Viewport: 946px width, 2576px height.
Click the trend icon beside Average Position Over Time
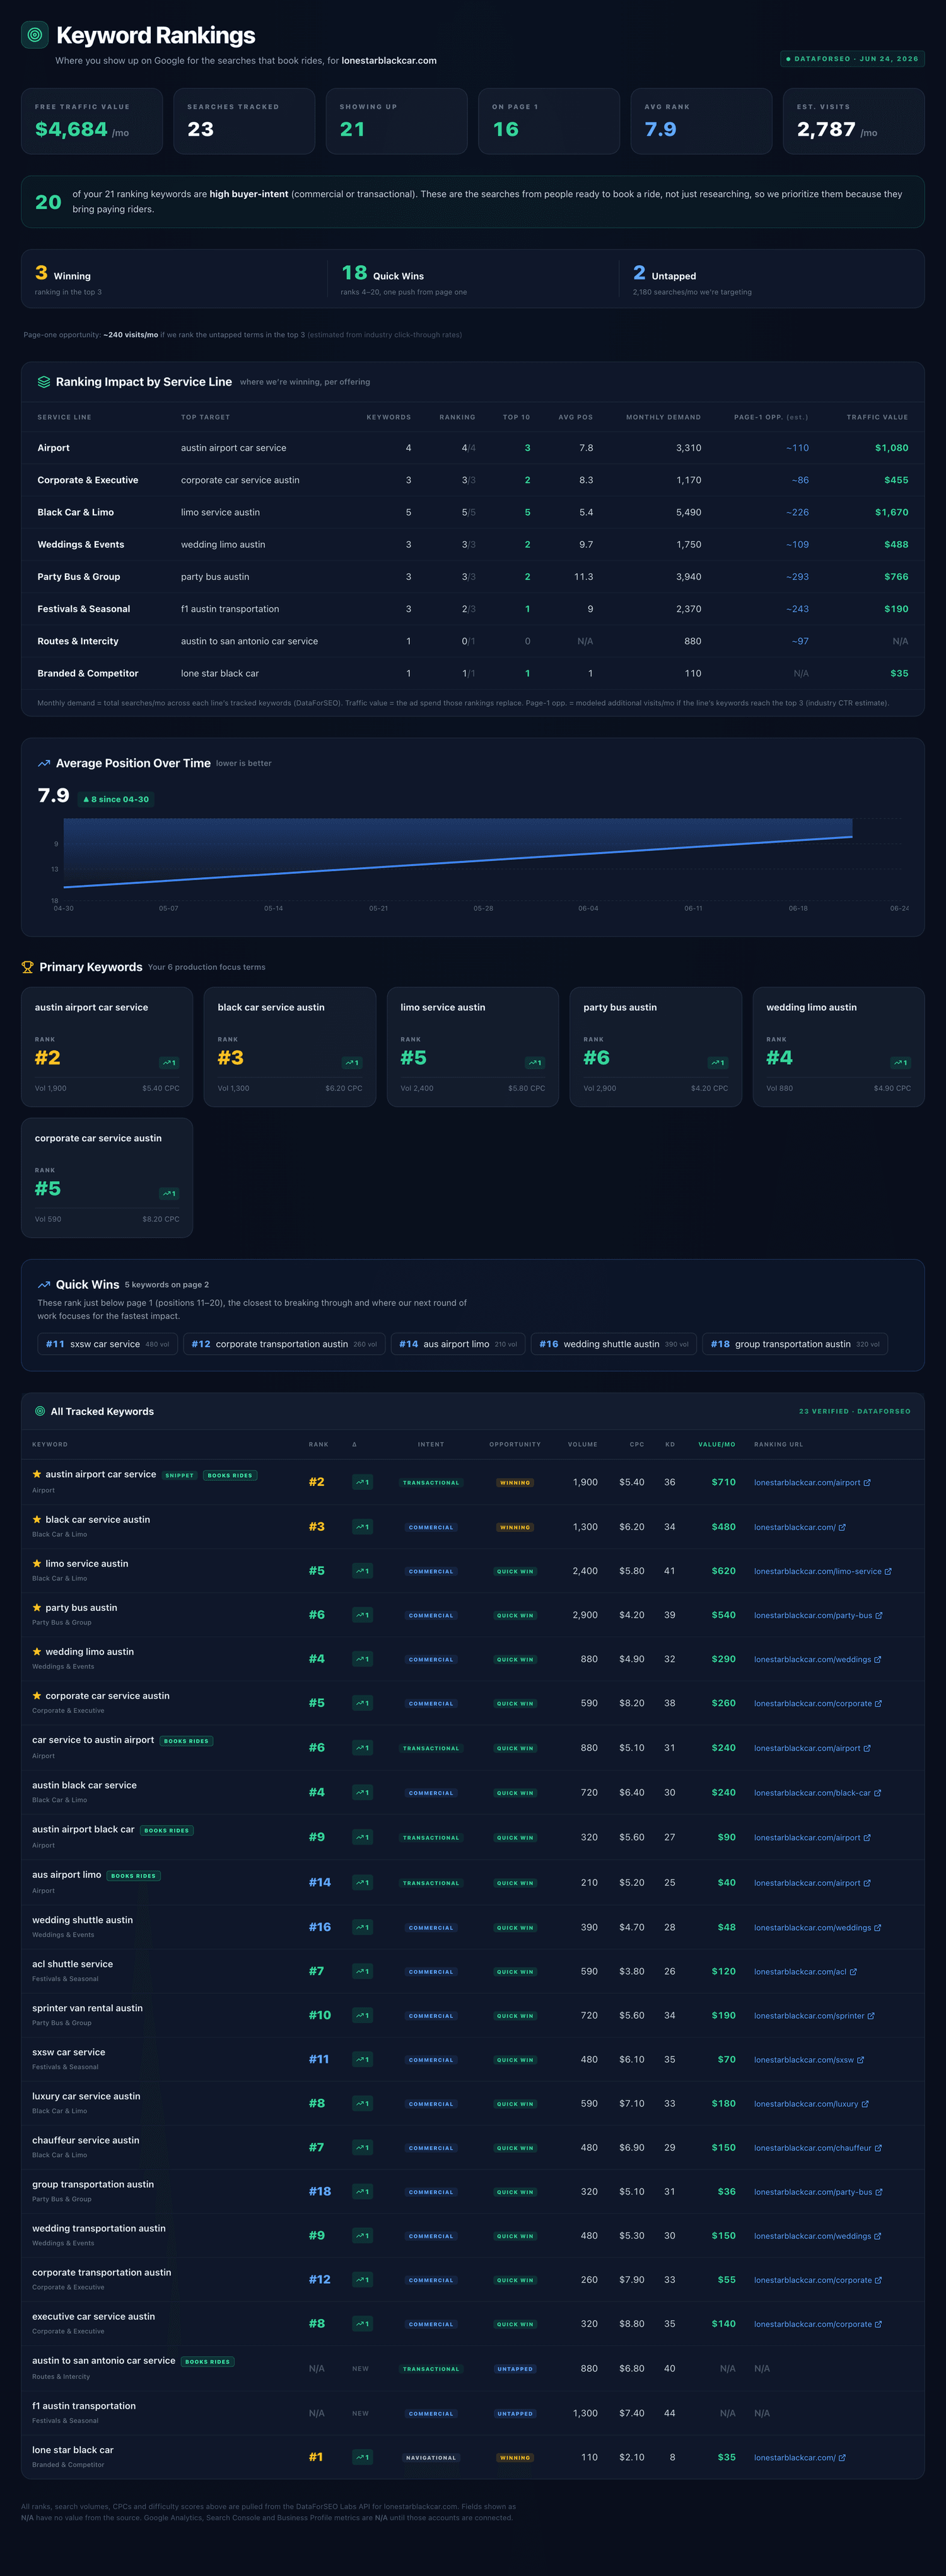[x=44, y=763]
